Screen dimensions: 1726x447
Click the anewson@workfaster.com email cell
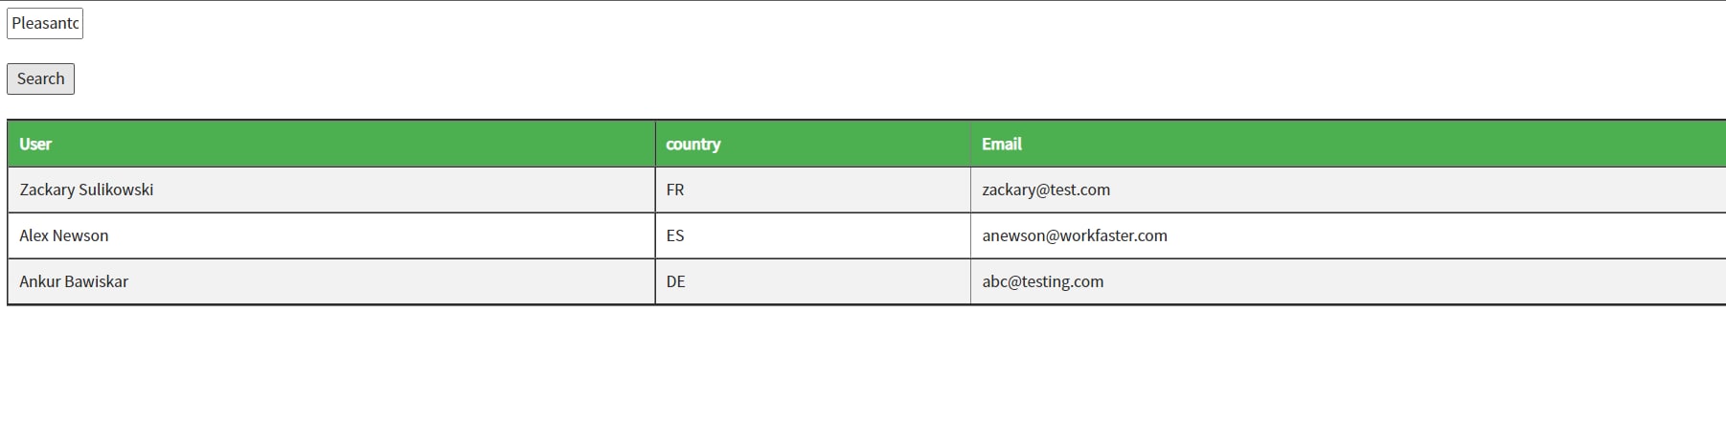[x=1349, y=235]
